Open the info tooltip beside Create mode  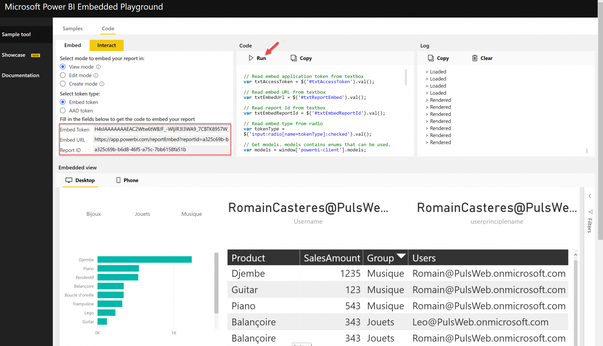click(102, 83)
